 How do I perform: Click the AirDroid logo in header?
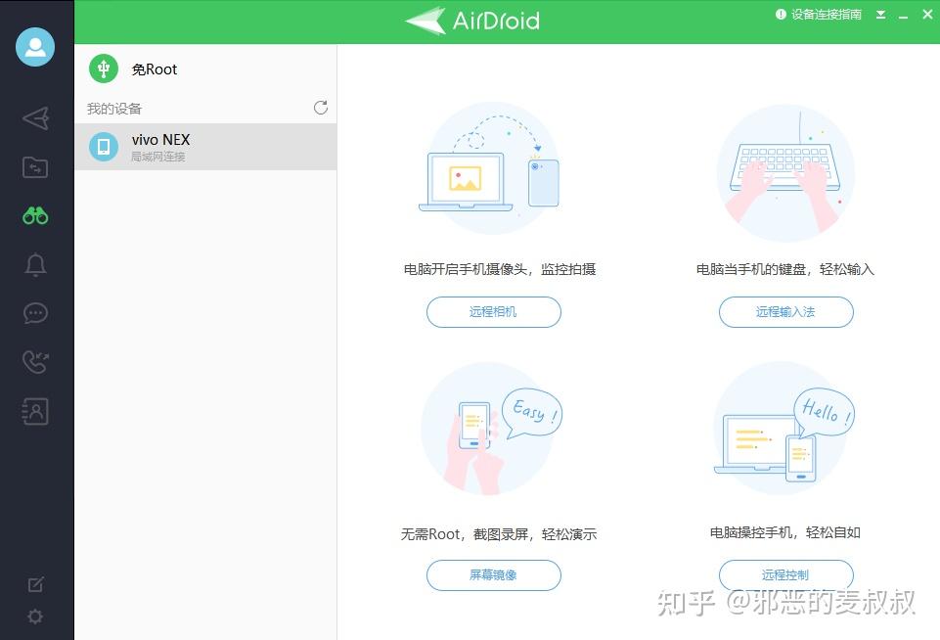click(472, 21)
